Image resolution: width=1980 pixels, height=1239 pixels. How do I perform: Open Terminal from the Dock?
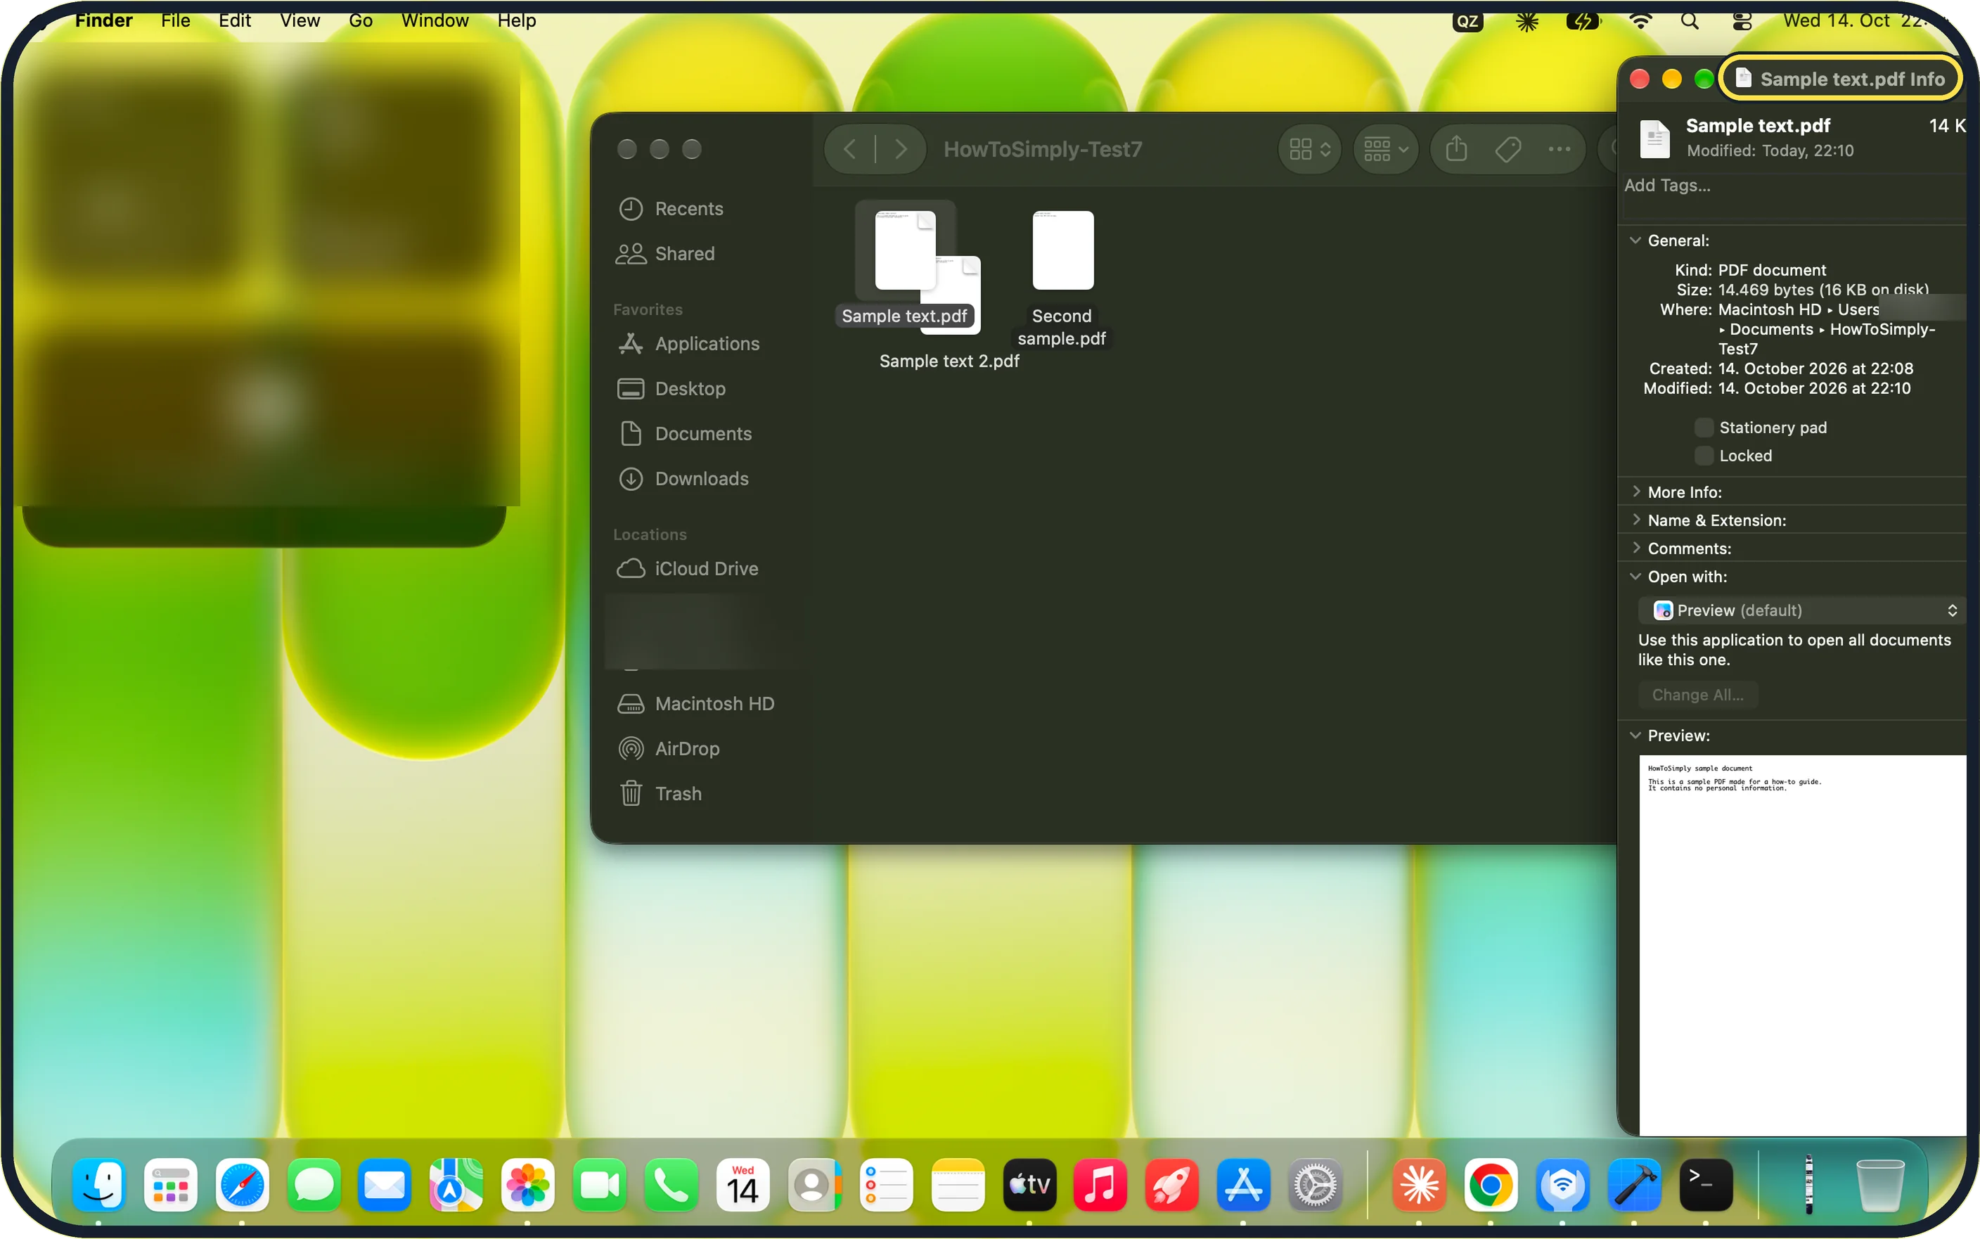(x=1706, y=1185)
